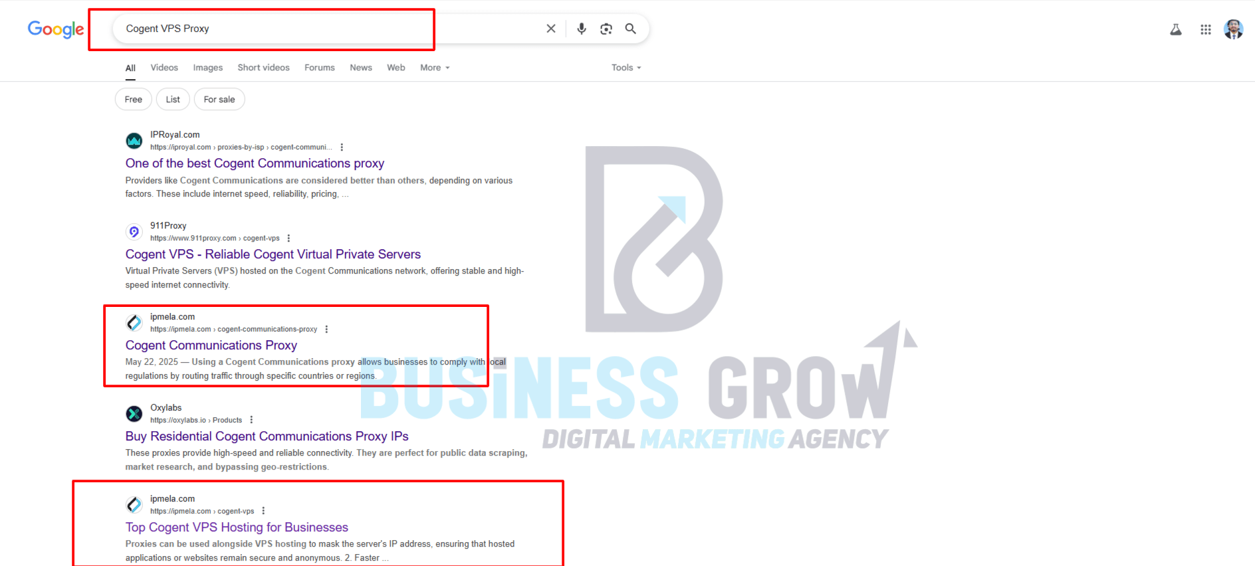Open Search by image camera icon
Image resolution: width=1255 pixels, height=566 pixels.
(x=606, y=29)
